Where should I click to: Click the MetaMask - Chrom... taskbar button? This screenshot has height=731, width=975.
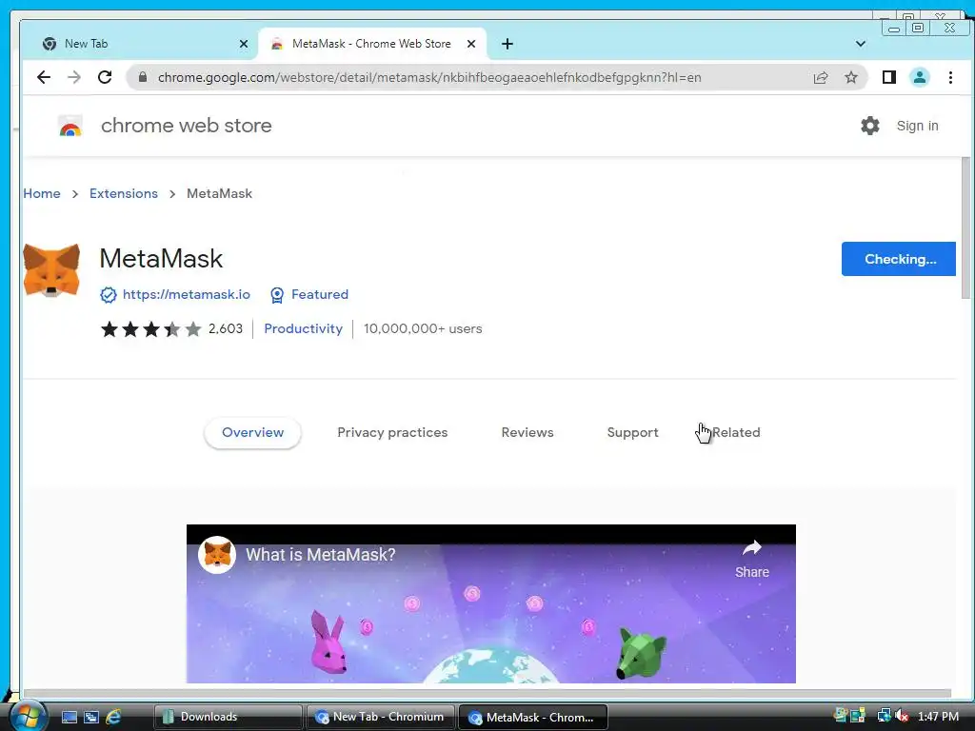tap(532, 717)
